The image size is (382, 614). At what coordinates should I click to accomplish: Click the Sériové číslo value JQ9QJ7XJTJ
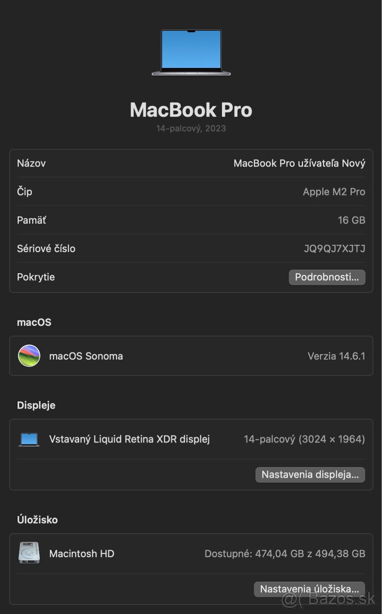pyautogui.click(x=336, y=249)
